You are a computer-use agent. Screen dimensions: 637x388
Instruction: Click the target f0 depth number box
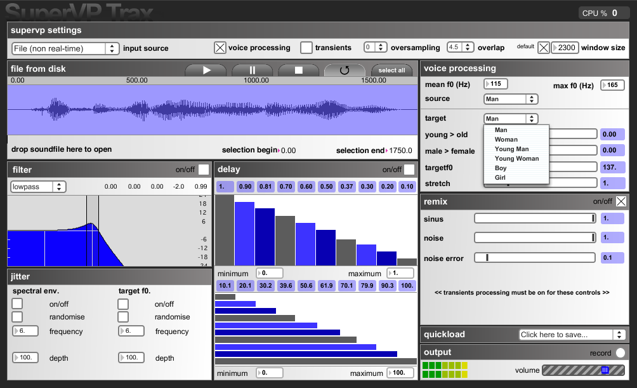(x=131, y=358)
